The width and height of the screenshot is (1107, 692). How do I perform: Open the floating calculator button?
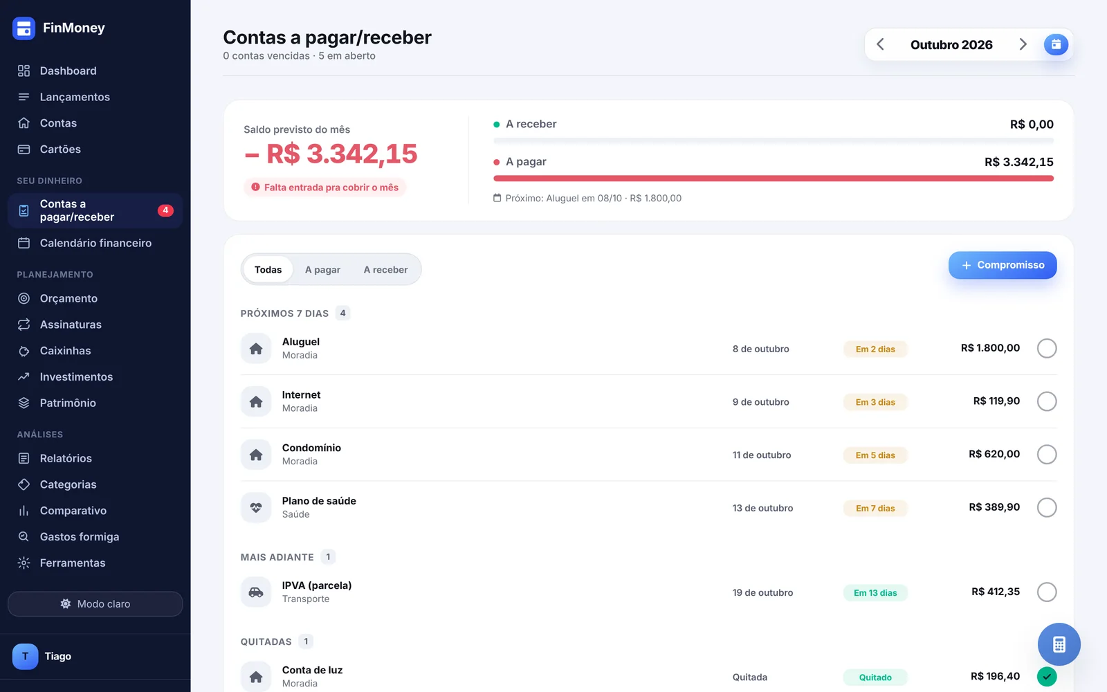click(x=1059, y=644)
